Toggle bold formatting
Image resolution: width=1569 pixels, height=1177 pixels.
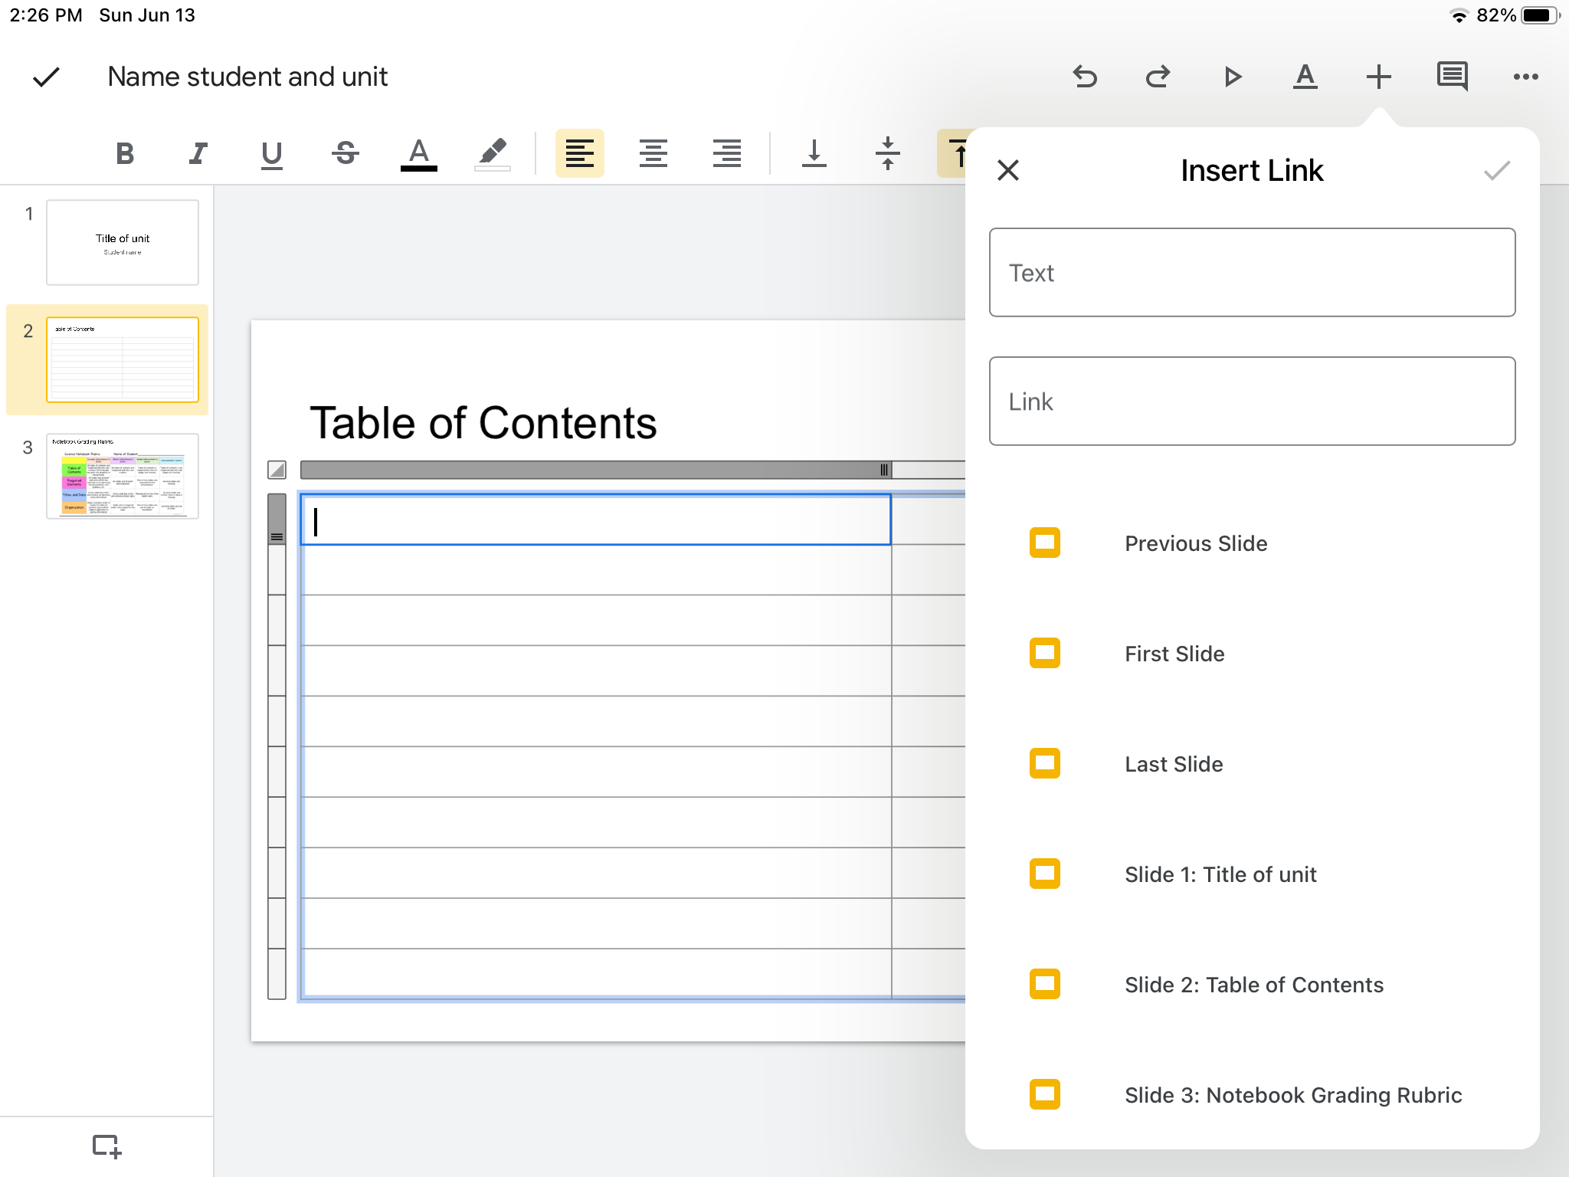click(x=125, y=153)
